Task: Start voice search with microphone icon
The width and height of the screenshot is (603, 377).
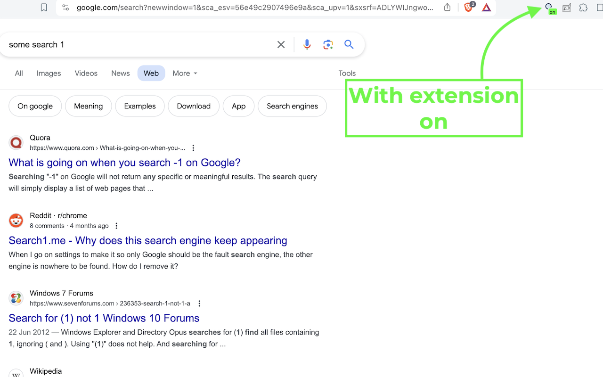Action: (307, 44)
